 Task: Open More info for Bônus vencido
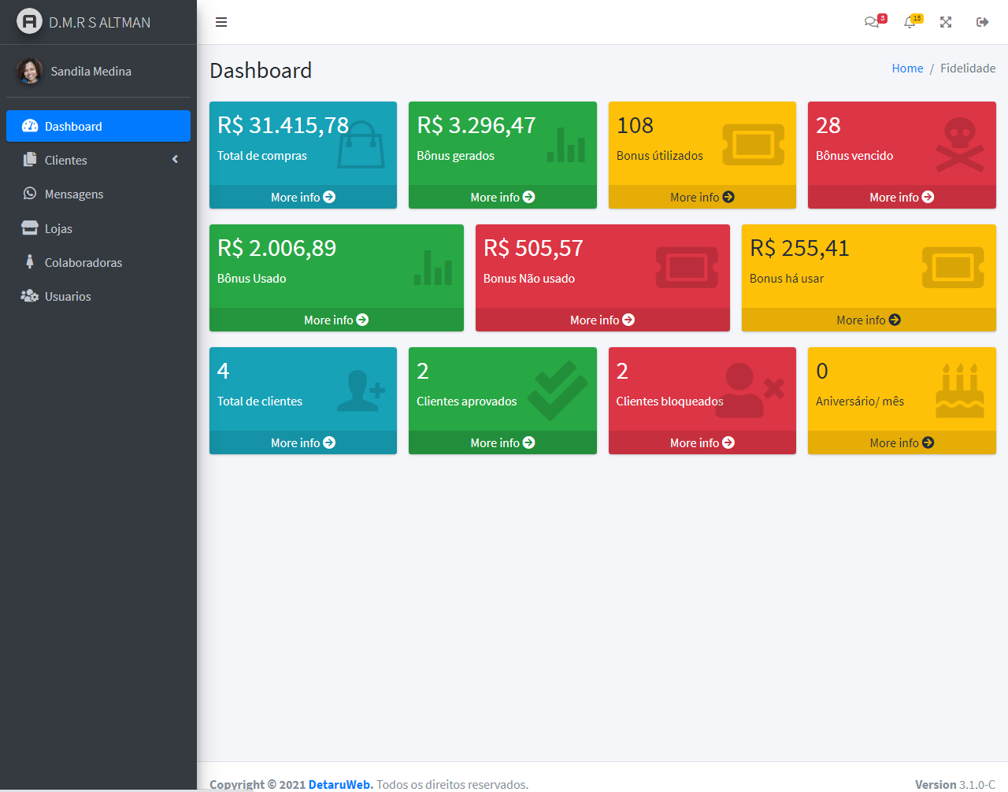(902, 197)
